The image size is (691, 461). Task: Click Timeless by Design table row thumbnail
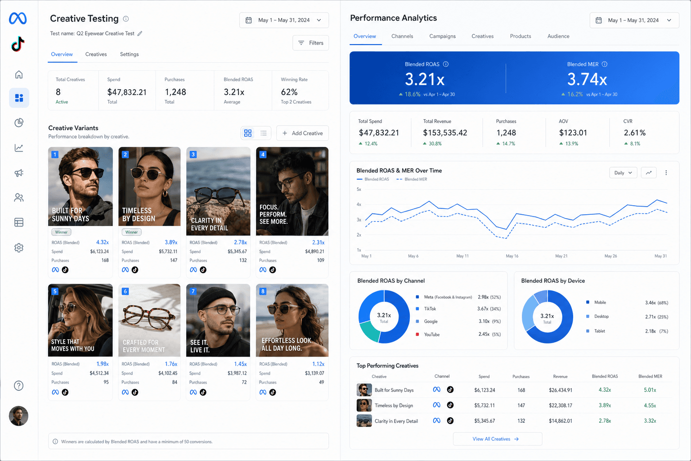pos(364,405)
